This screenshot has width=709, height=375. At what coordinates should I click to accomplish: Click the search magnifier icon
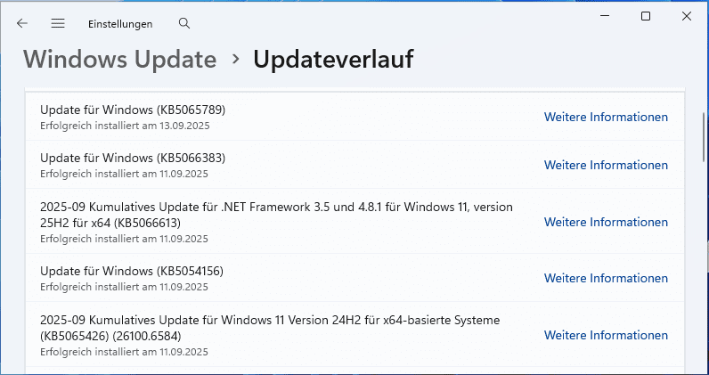[184, 24]
